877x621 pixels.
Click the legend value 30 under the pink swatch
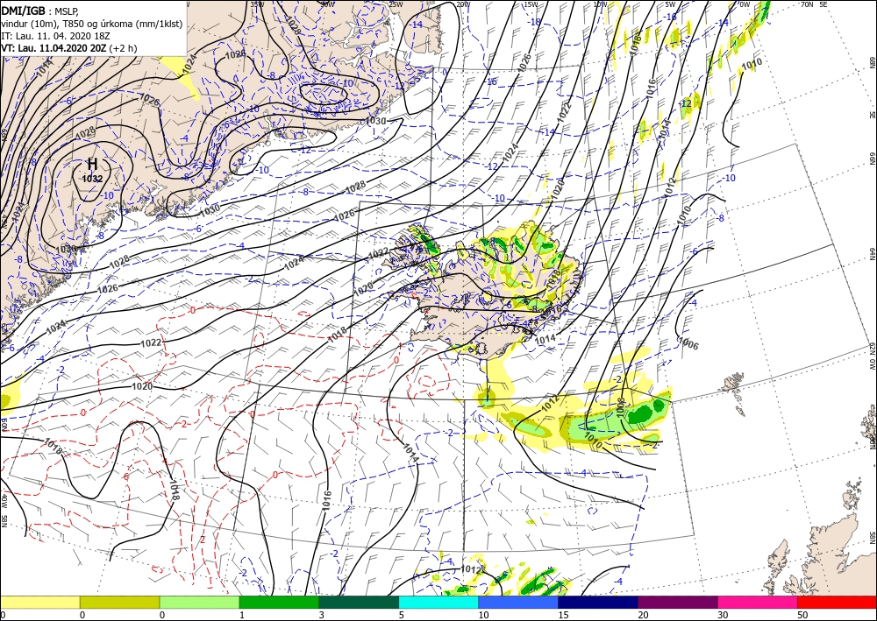coord(724,615)
